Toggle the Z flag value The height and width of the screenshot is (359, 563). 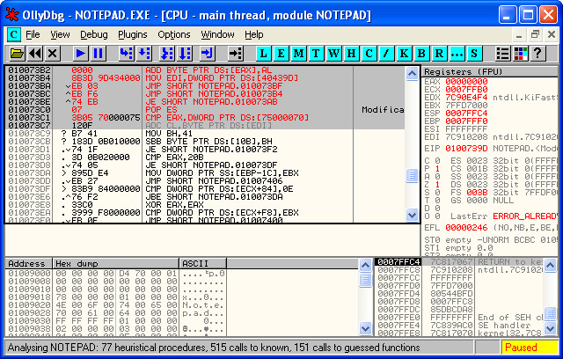coord(437,185)
